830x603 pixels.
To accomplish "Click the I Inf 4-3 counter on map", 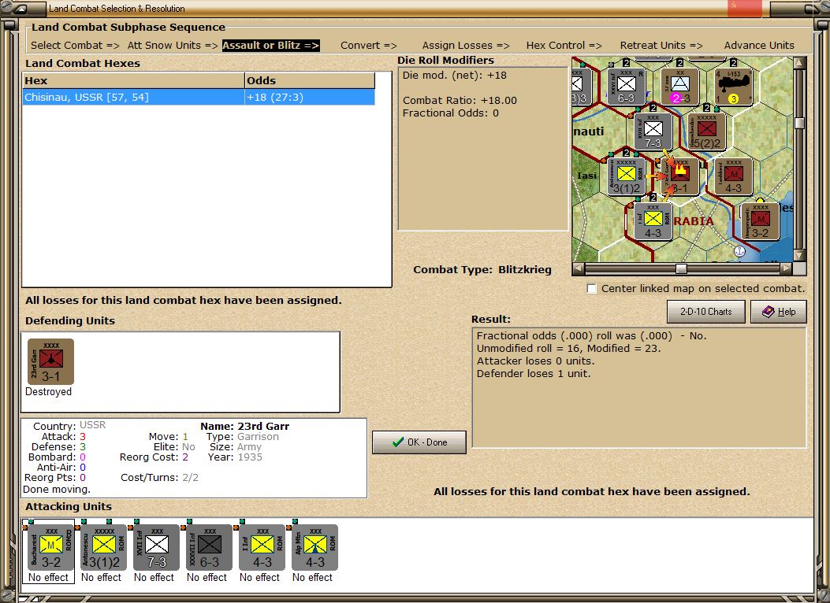I will (x=653, y=221).
